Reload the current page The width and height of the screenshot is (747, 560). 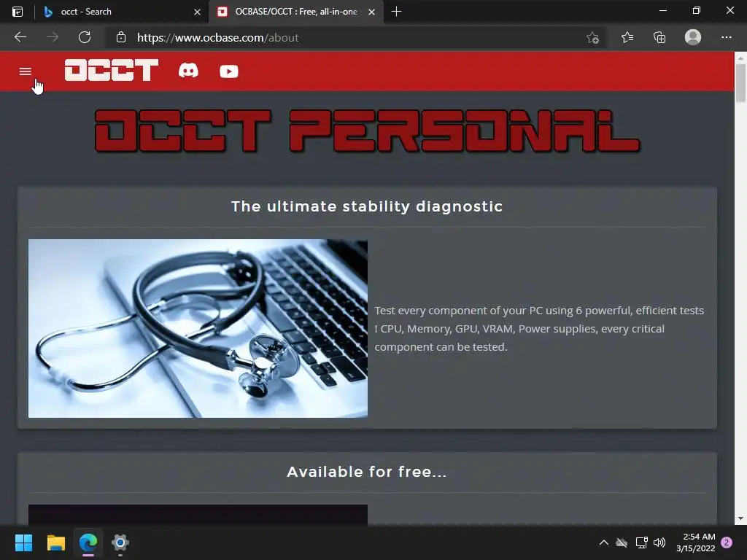click(85, 37)
